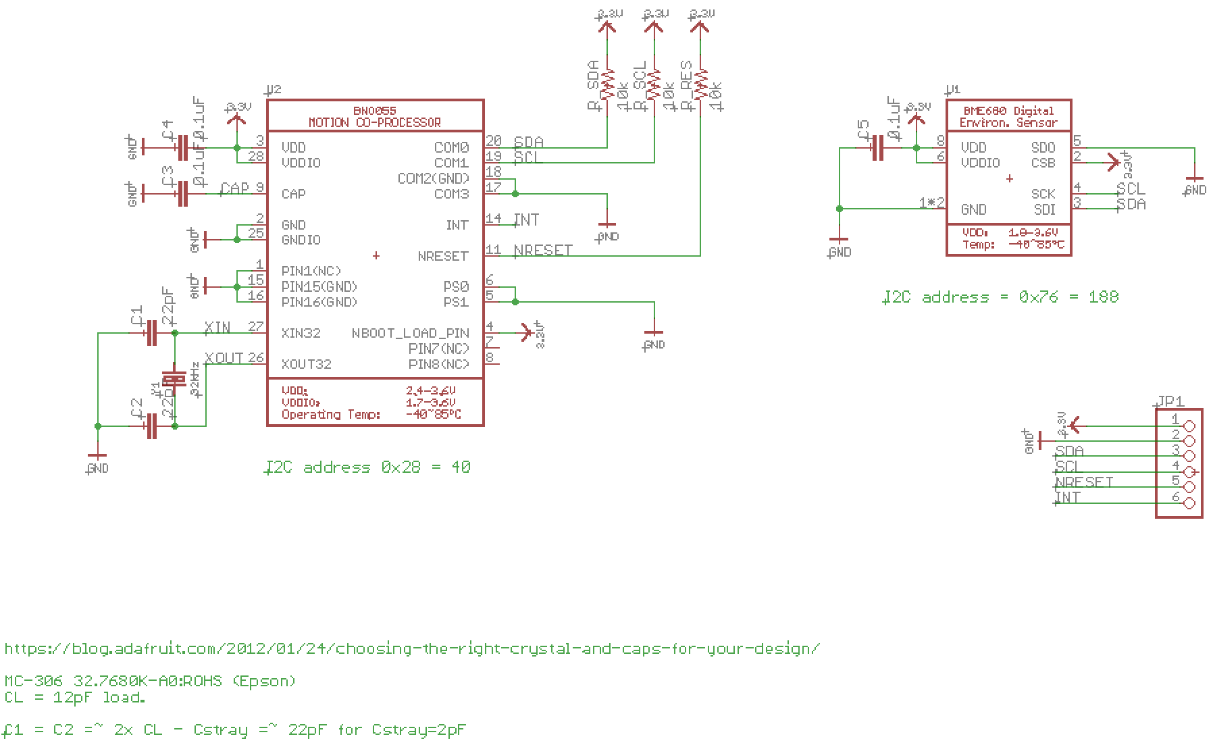The height and width of the screenshot is (743, 1213).
Task: Click GND symbol left of capacitor C4
Action: 143,147
